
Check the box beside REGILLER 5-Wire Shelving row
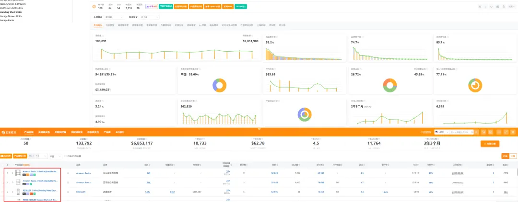68,191
